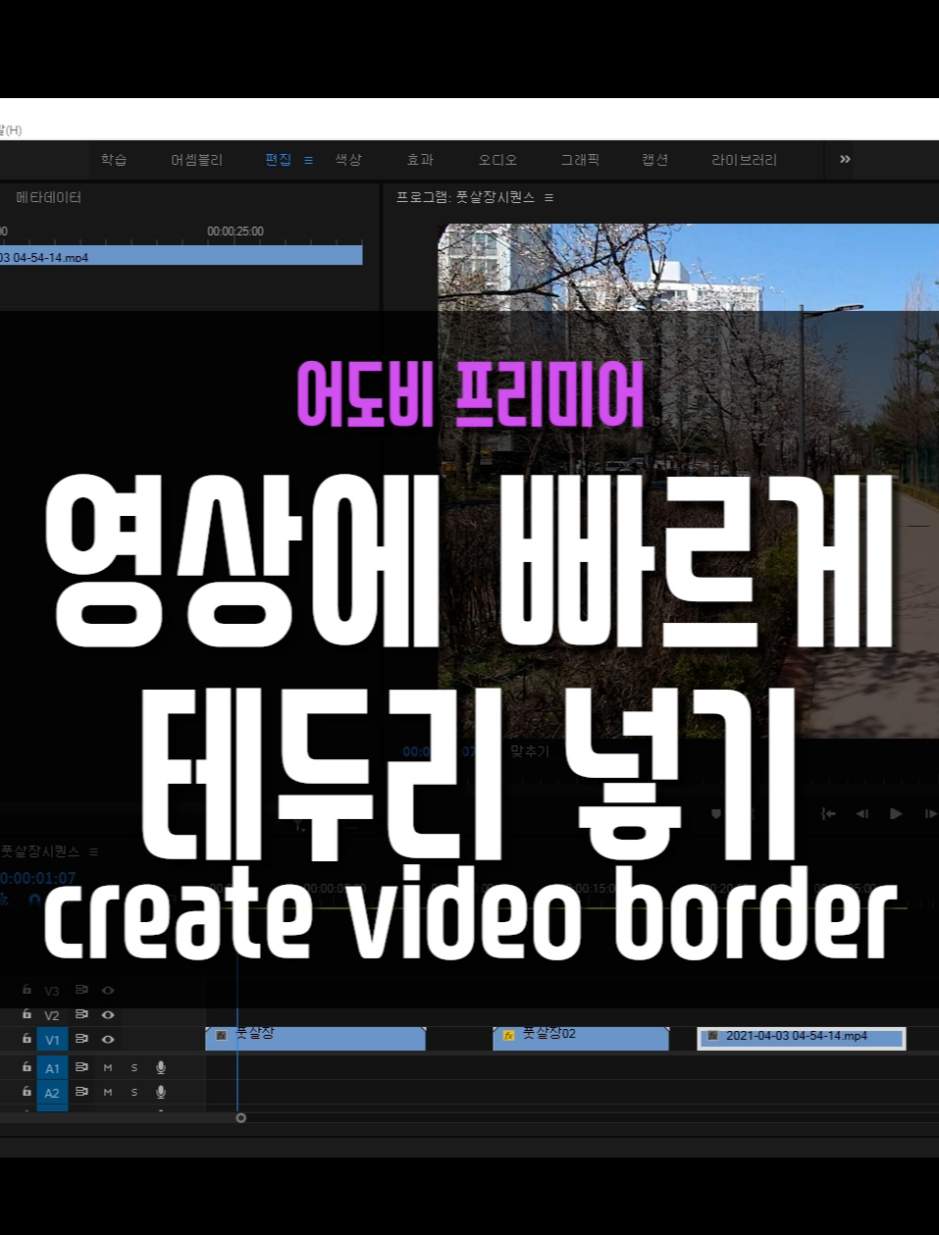Toggle sync lock on V3 track
The width and height of the screenshot is (939, 1235).
coord(81,991)
